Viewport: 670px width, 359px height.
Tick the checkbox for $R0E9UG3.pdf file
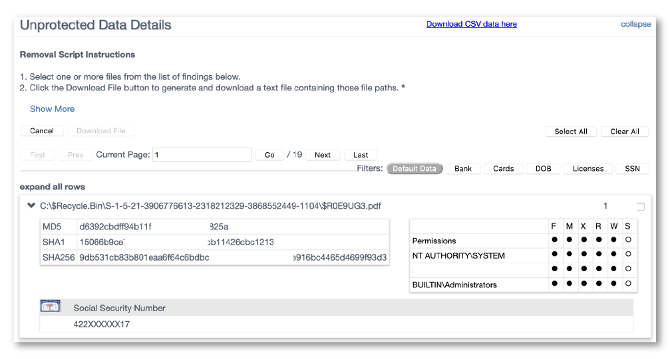click(x=640, y=207)
